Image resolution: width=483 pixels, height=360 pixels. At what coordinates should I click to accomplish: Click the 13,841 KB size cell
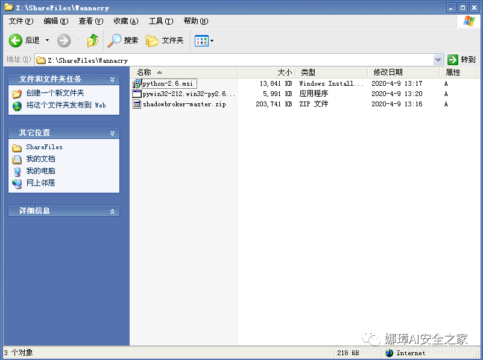(276, 83)
